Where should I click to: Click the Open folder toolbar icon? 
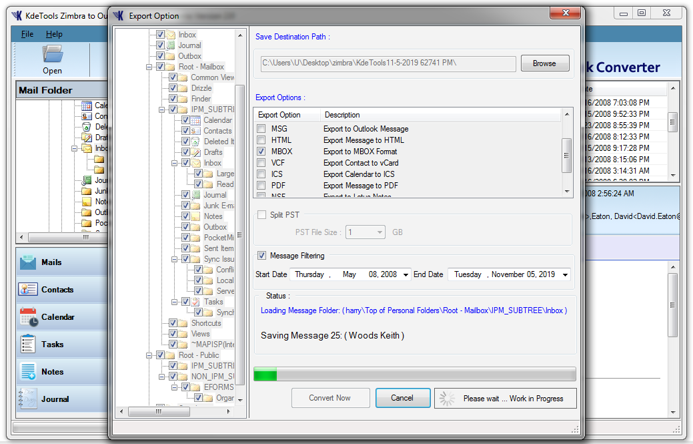52,54
